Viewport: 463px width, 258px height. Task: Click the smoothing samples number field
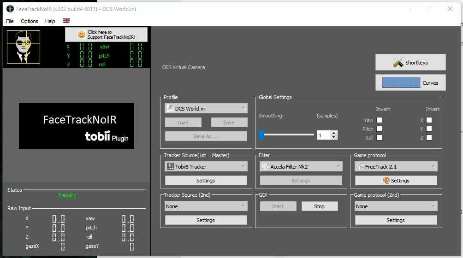pos(324,135)
